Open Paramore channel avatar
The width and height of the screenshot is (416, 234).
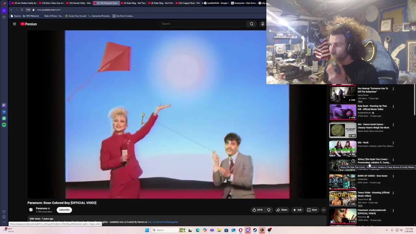(x=31, y=210)
